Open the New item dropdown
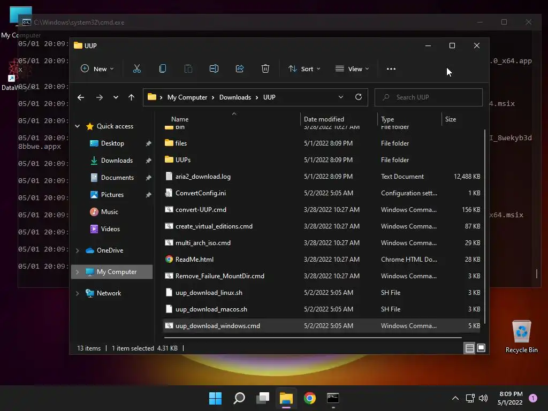This screenshot has width=548, height=411. pyautogui.click(x=97, y=69)
